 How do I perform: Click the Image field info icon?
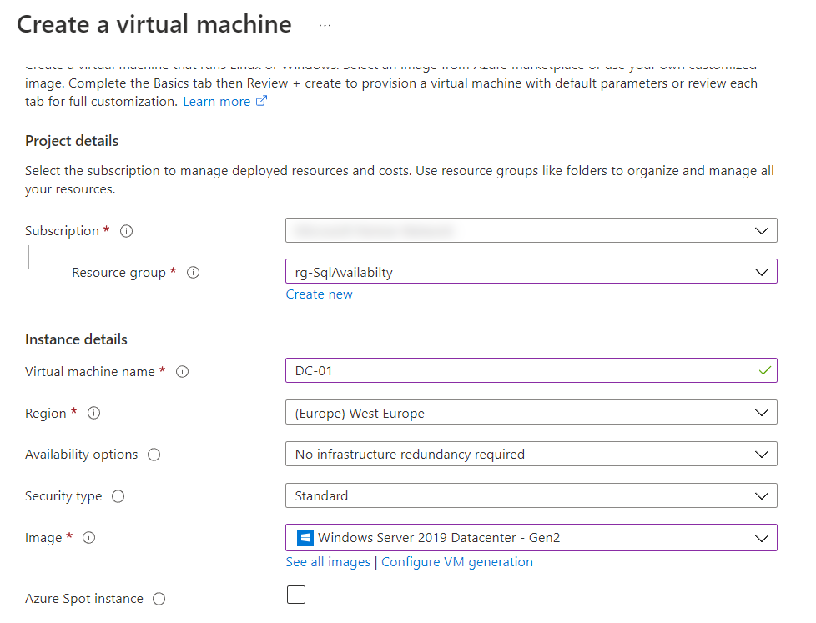tap(88, 538)
